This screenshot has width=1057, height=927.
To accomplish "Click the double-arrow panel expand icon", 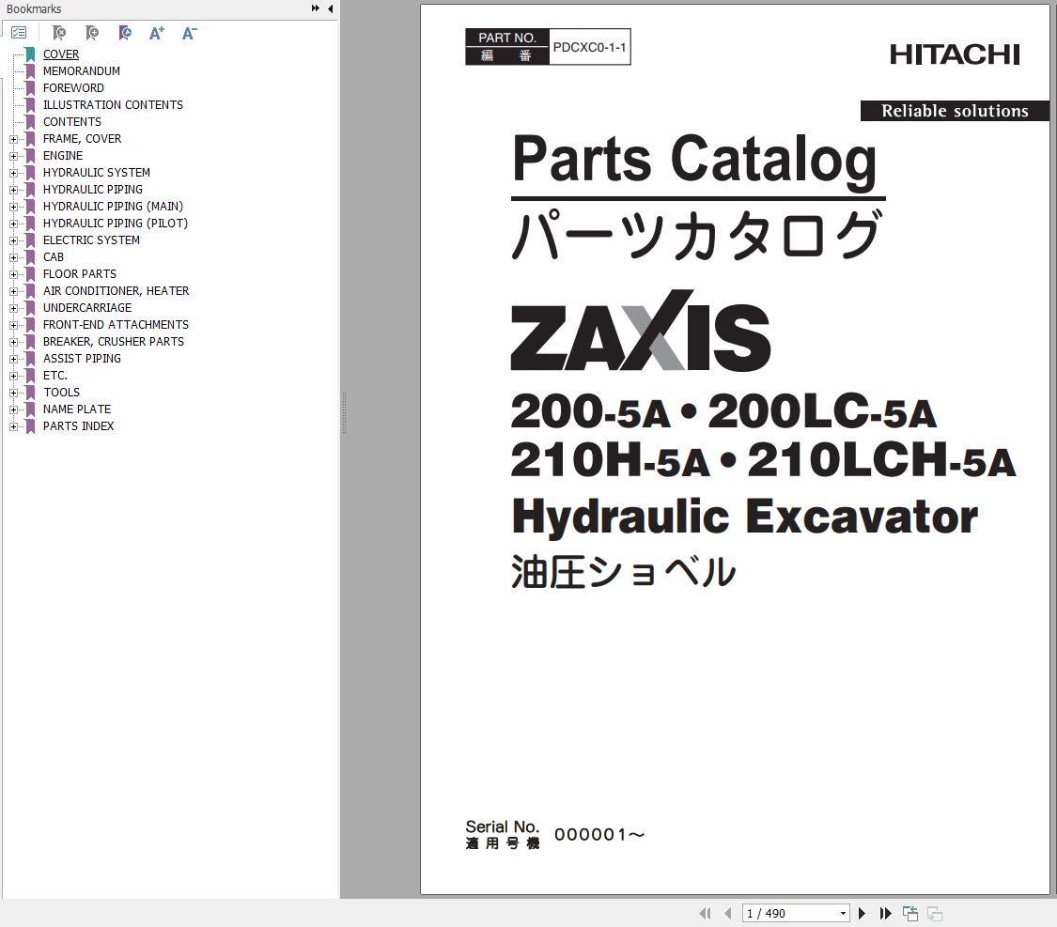I will click(315, 8).
